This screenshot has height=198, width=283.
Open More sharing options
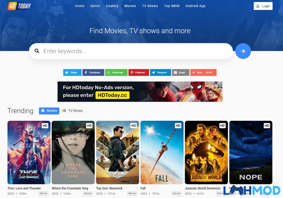203,72
